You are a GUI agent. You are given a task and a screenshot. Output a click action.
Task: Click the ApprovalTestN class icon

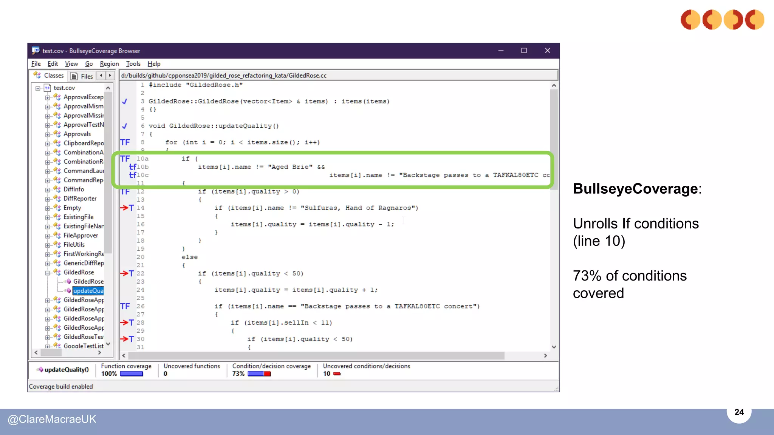(57, 125)
